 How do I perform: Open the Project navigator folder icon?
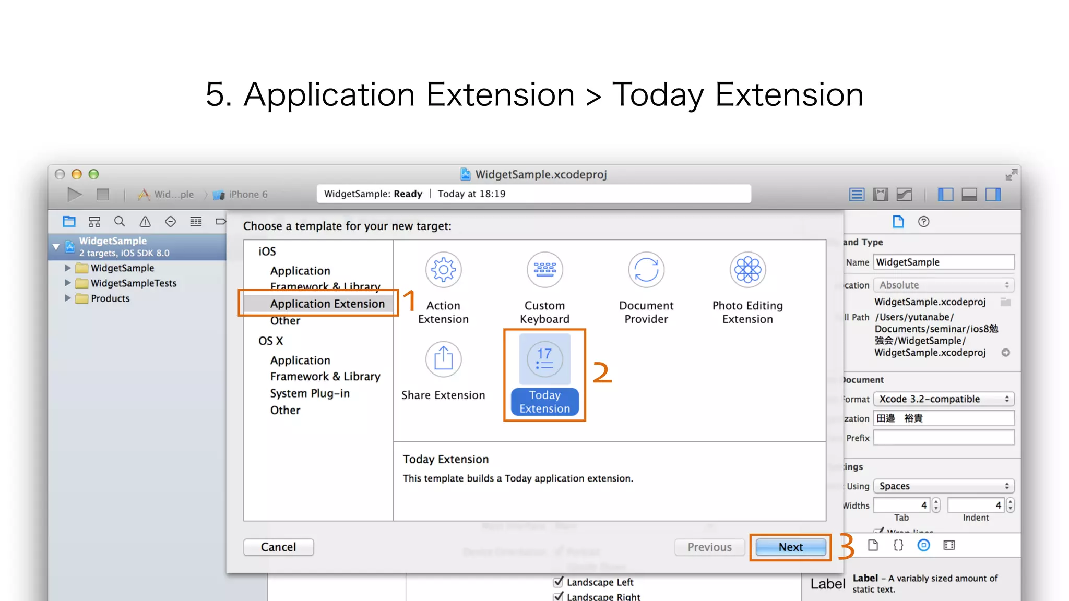pyautogui.click(x=69, y=222)
